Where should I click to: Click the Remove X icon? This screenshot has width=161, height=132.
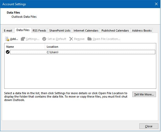coord(71,39)
